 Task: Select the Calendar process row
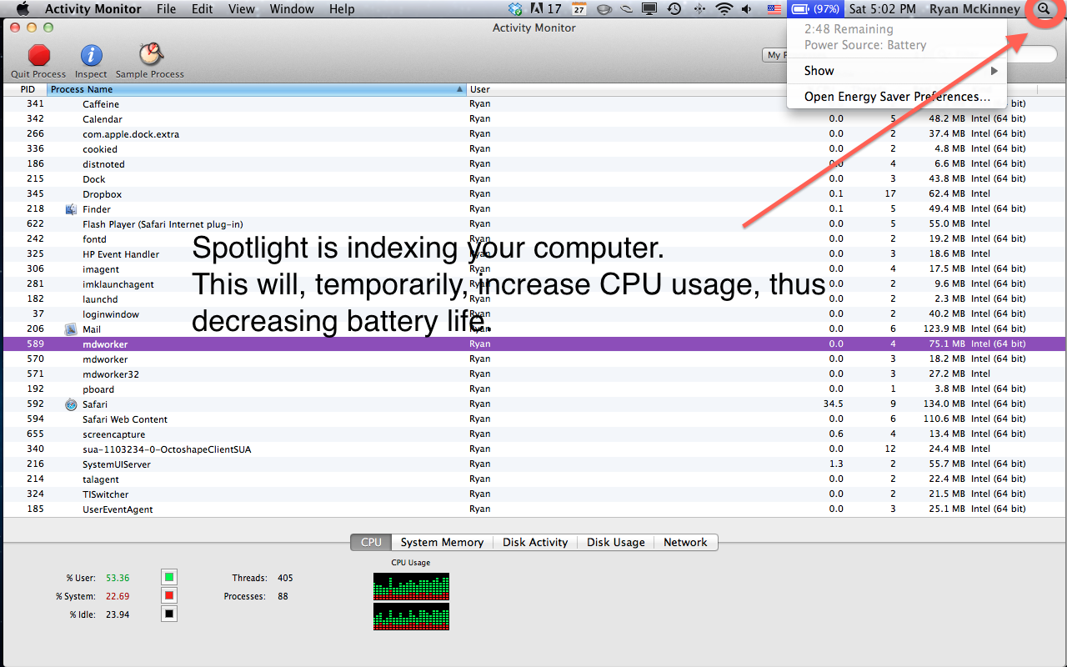coord(533,118)
